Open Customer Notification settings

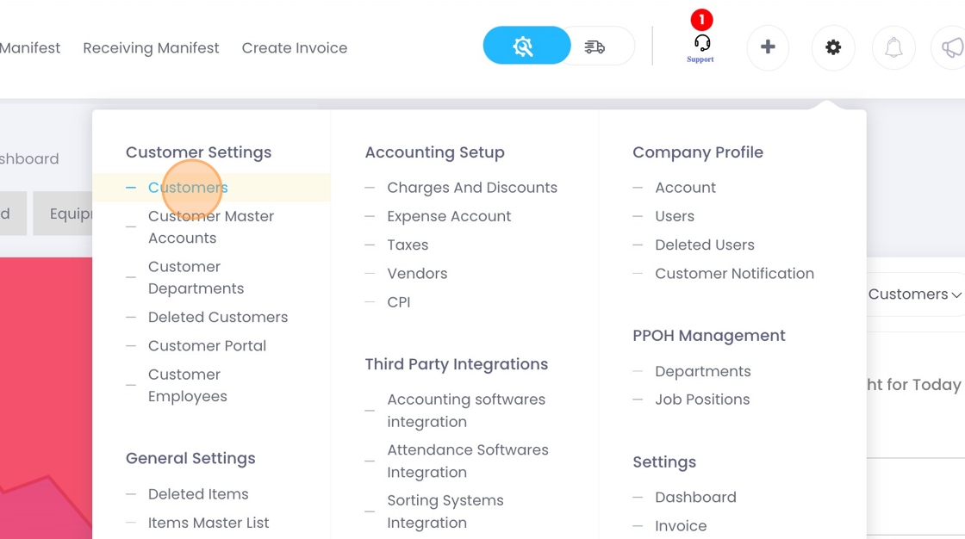point(734,274)
